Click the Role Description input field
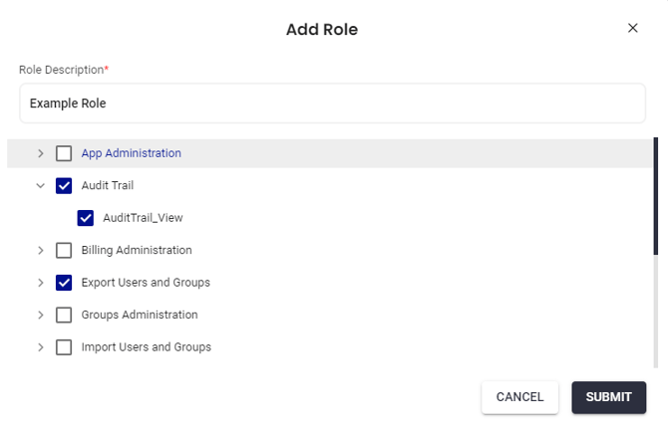Viewport: 668px width, 429px height. point(332,104)
